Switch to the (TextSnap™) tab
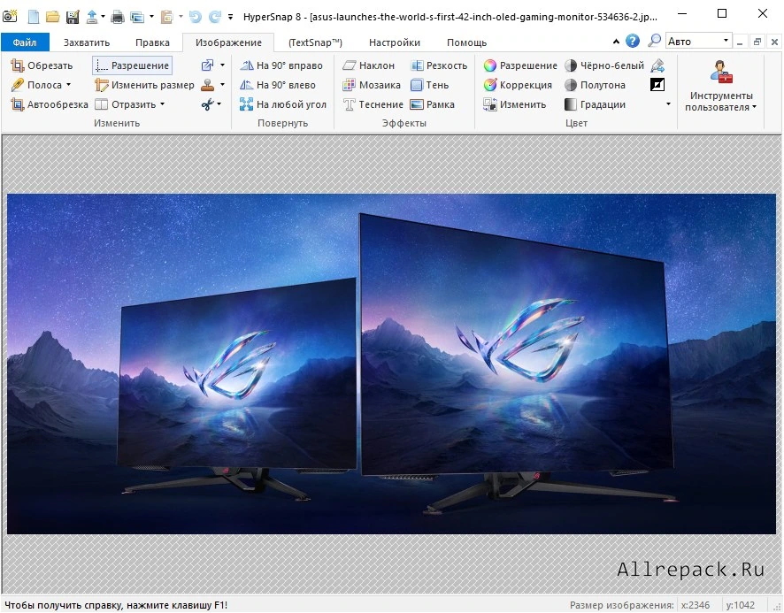The height and width of the screenshot is (613, 784). pos(315,42)
